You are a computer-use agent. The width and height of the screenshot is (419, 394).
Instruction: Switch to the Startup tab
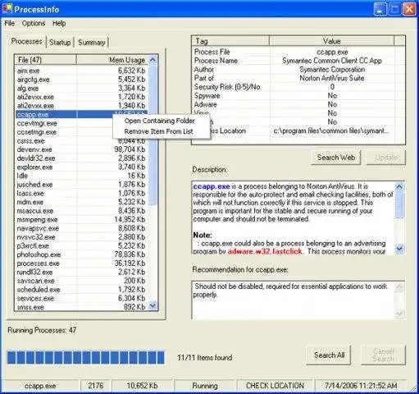[x=60, y=43]
